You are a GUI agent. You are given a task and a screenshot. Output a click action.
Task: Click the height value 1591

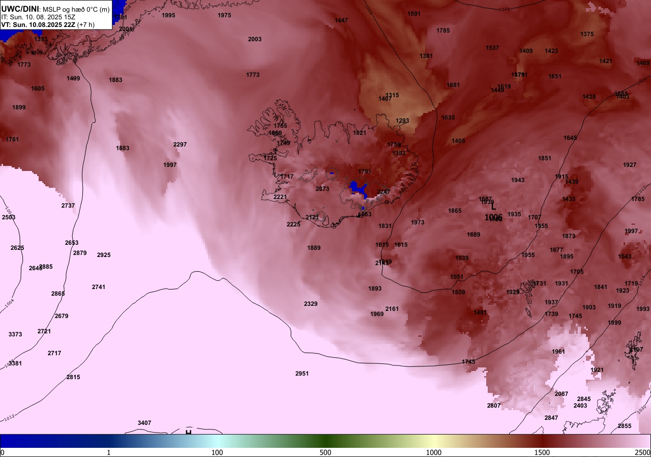(414, 14)
